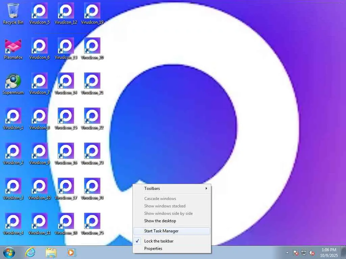The width and height of the screenshot is (346, 259).
Task: Select the VirusIcon_1 shortcut
Action: coord(13,118)
